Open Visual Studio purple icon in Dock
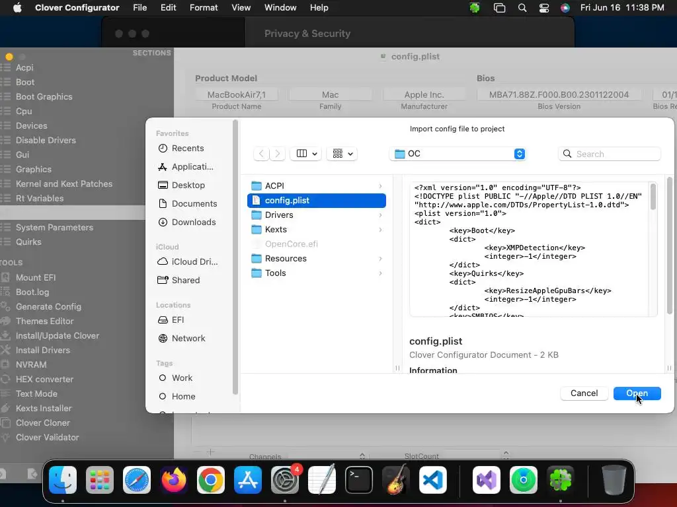The height and width of the screenshot is (507, 677). coord(487,479)
